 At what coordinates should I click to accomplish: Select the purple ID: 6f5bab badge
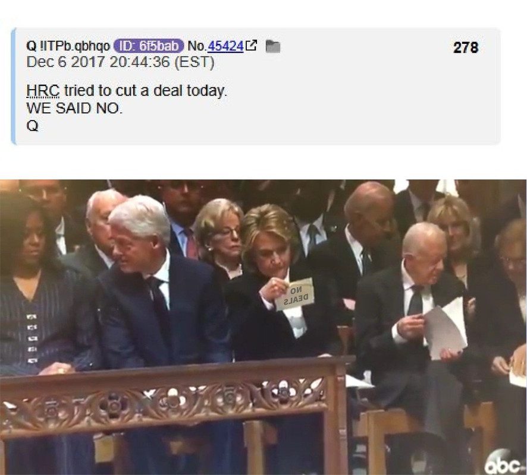coord(149,46)
